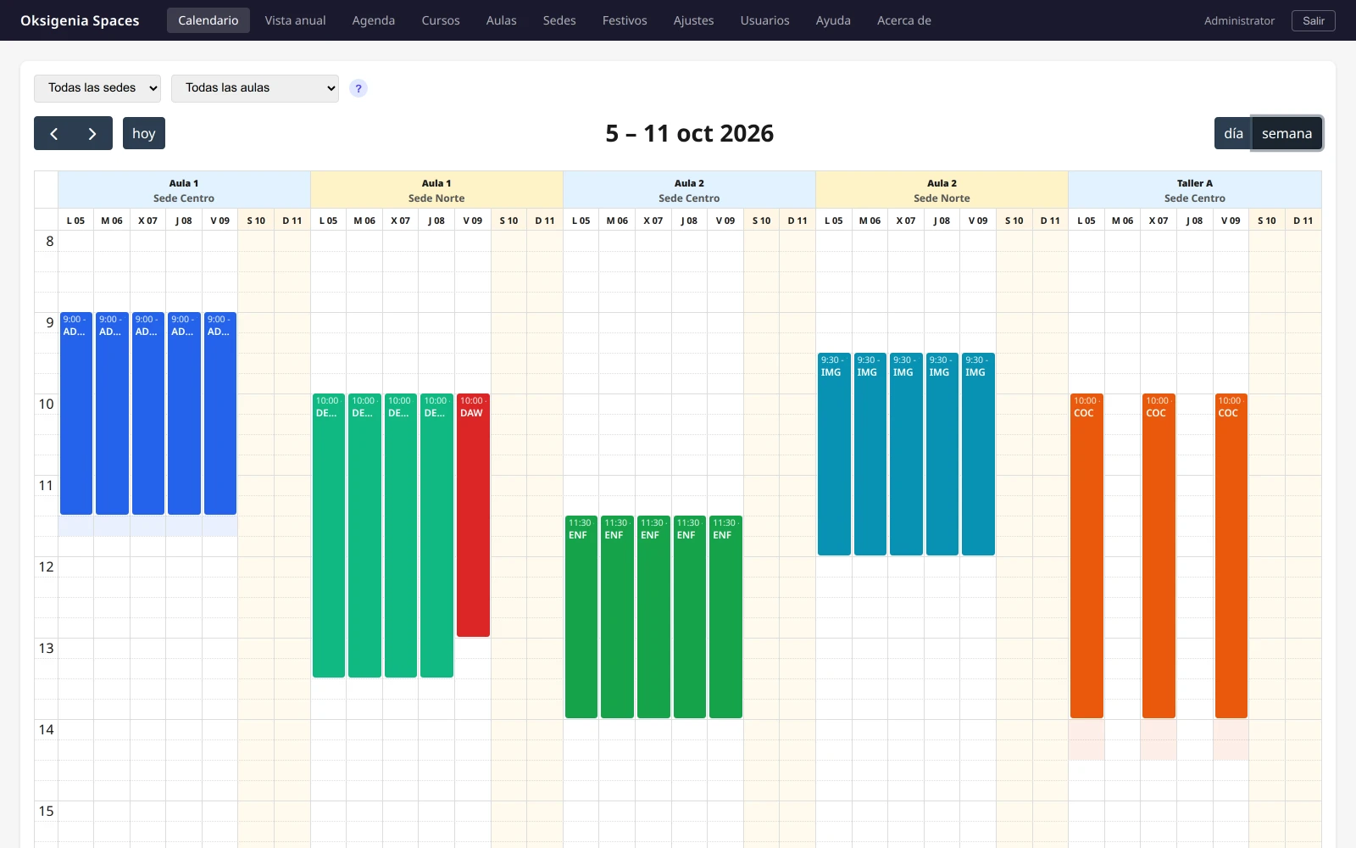
Task: Open Monday 10:00 DE event in Aula 1 Norte
Action: 329,535
